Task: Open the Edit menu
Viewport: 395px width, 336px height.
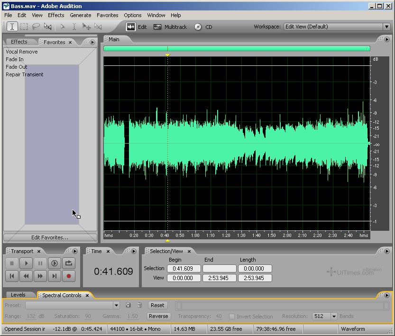Action: (x=22, y=15)
